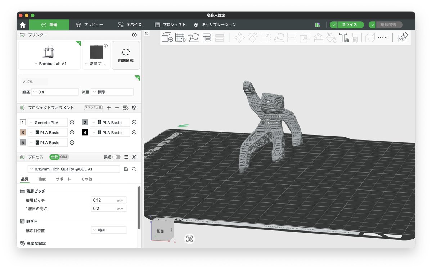Switch to the キャリブレーション tab
Viewport: 432px width, 270px height.
(x=215, y=25)
